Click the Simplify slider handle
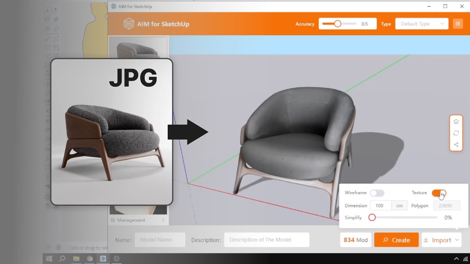The height and width of the screenshot is (264, 470). point(372,217)
